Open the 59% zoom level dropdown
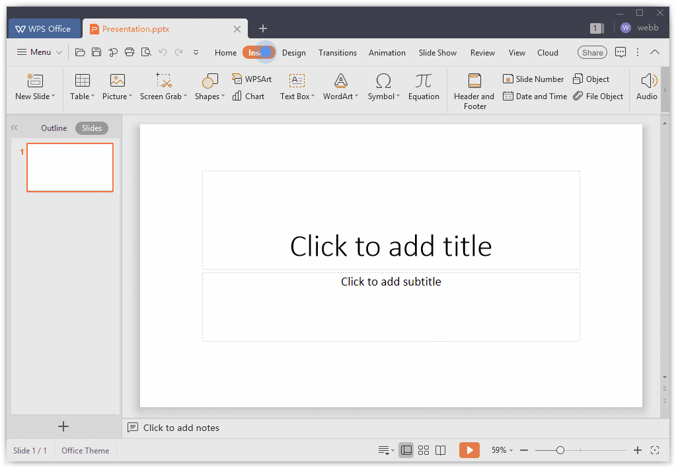676x468 pixels. (x=502, y=450)
